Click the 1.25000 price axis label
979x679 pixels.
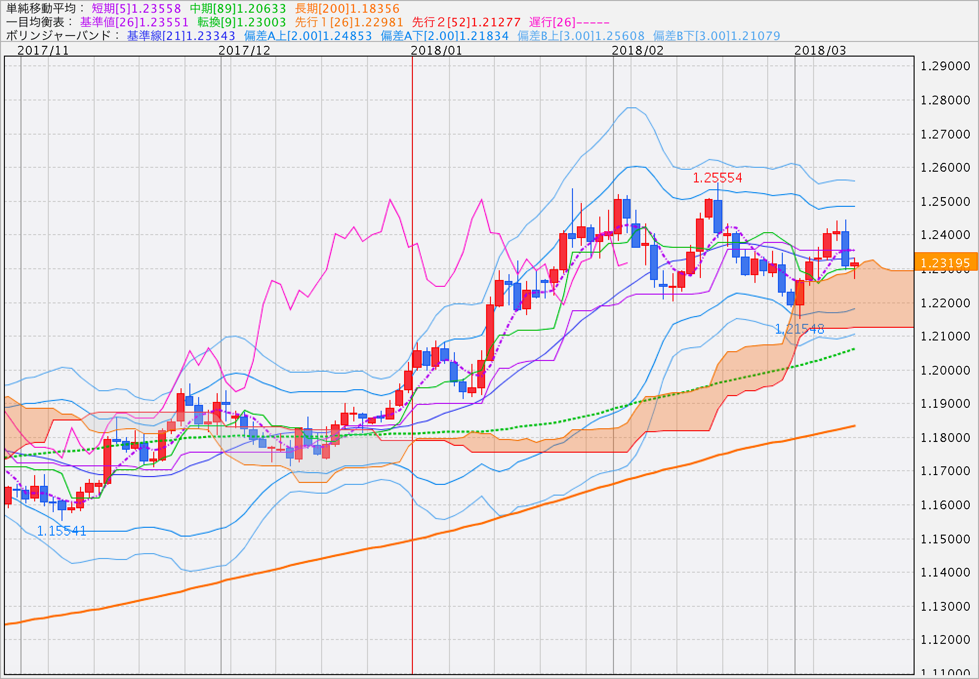click(x=945, y=201)
